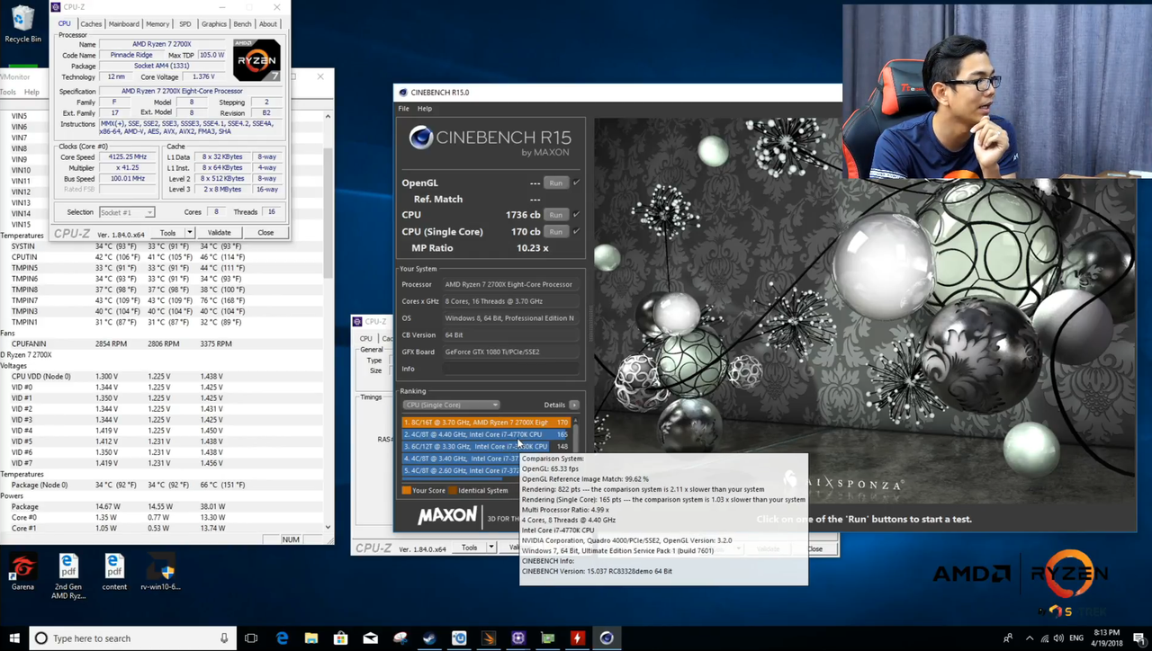Open the Cinebench File menu
This screenshot has width=1152, height=651.
click(x=404, y=109)
